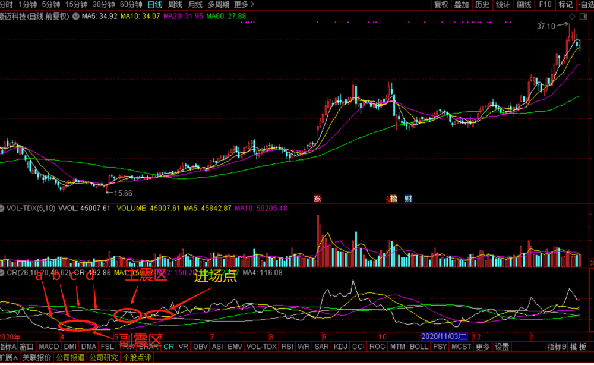The width and height of the screenshot is (594, 365).
Task: Select the RSI indicator tab
Action: pos(287,347)
